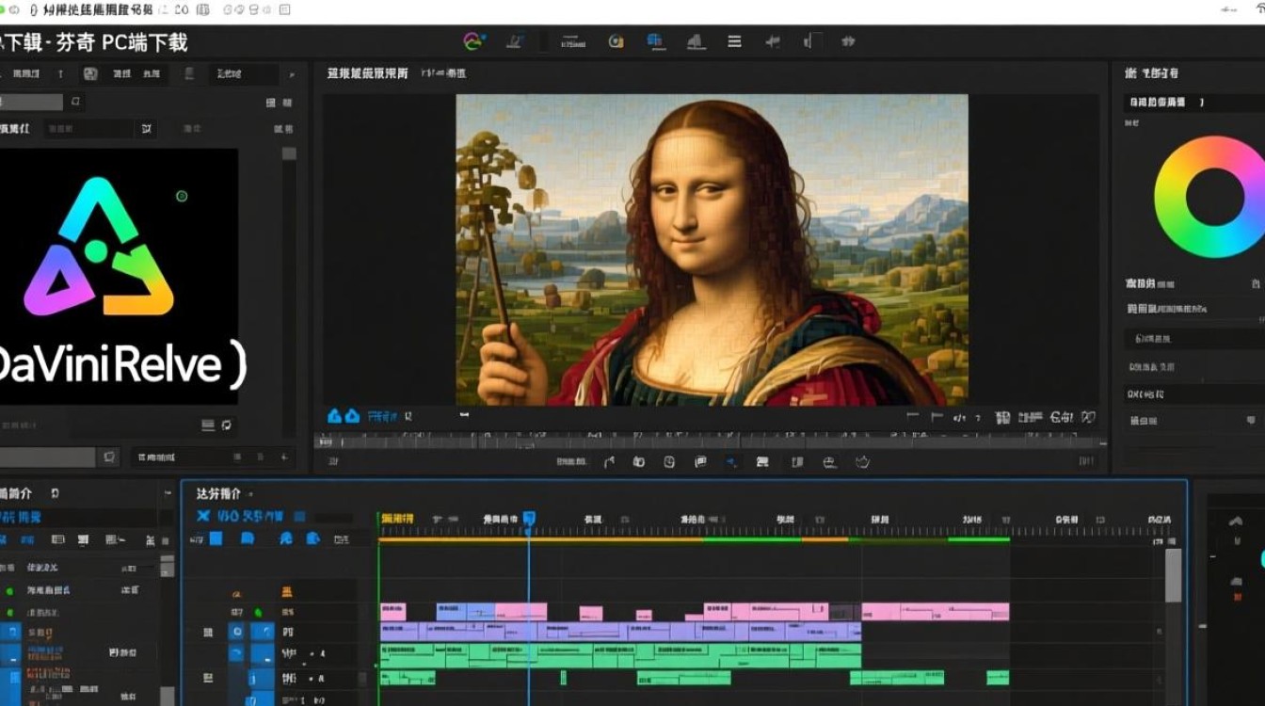
Task: Click the colorful DaVinci logo icon in top toolbar
Action: 473,41
